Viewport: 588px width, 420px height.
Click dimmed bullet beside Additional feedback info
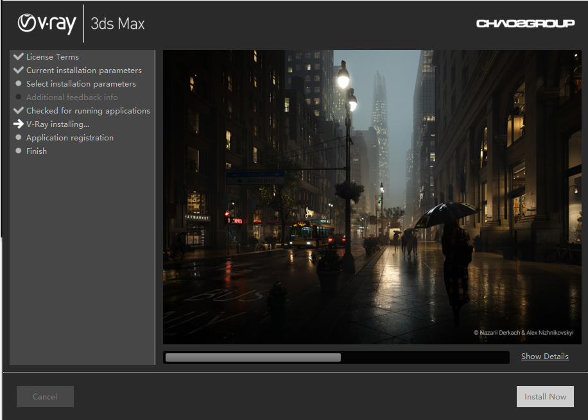click(19, 97)
